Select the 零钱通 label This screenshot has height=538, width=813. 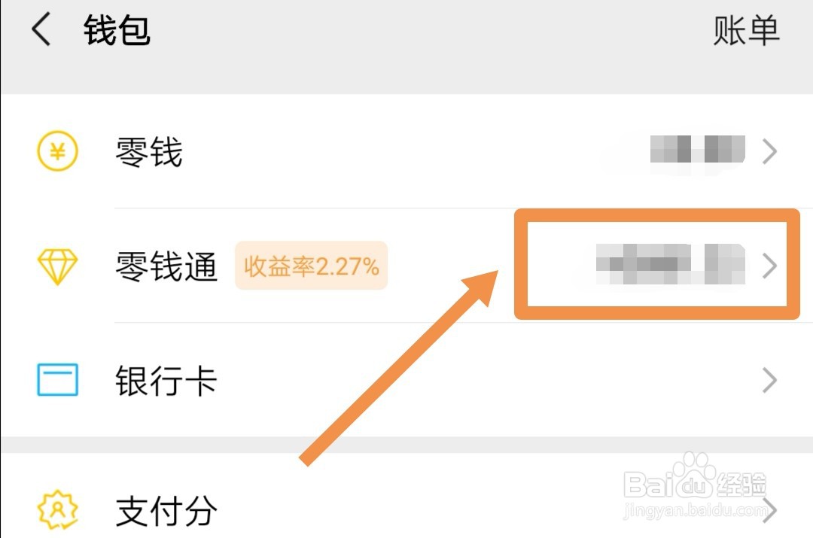pos(166,266)
